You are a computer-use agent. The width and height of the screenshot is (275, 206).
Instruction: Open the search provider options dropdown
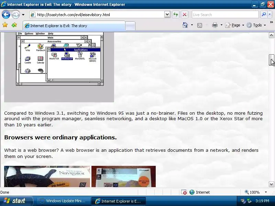(x=270, y=14)
